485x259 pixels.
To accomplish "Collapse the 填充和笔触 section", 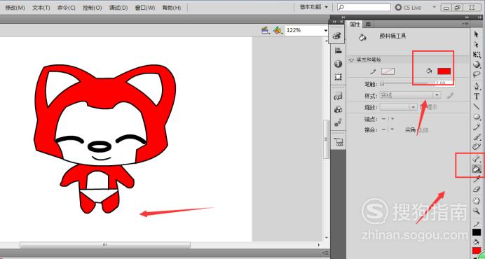I will coord(351,60).
